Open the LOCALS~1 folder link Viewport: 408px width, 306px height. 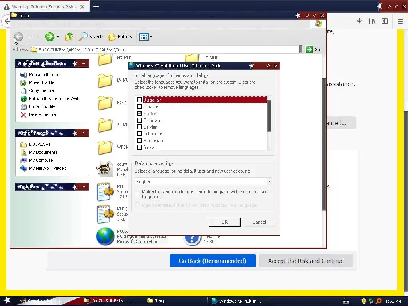click(39, 144)
